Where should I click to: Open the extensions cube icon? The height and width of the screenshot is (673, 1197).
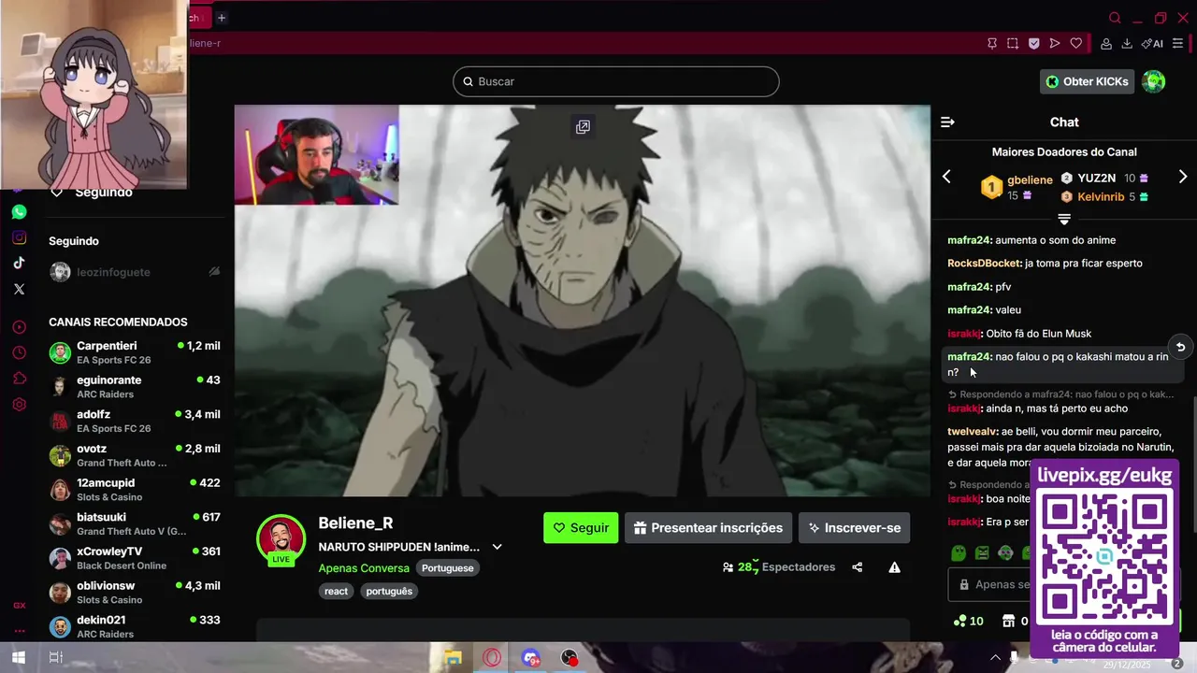[x=19, y=379]
